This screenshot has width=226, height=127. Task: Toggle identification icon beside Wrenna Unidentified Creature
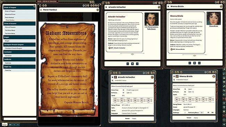pos(174,79)
